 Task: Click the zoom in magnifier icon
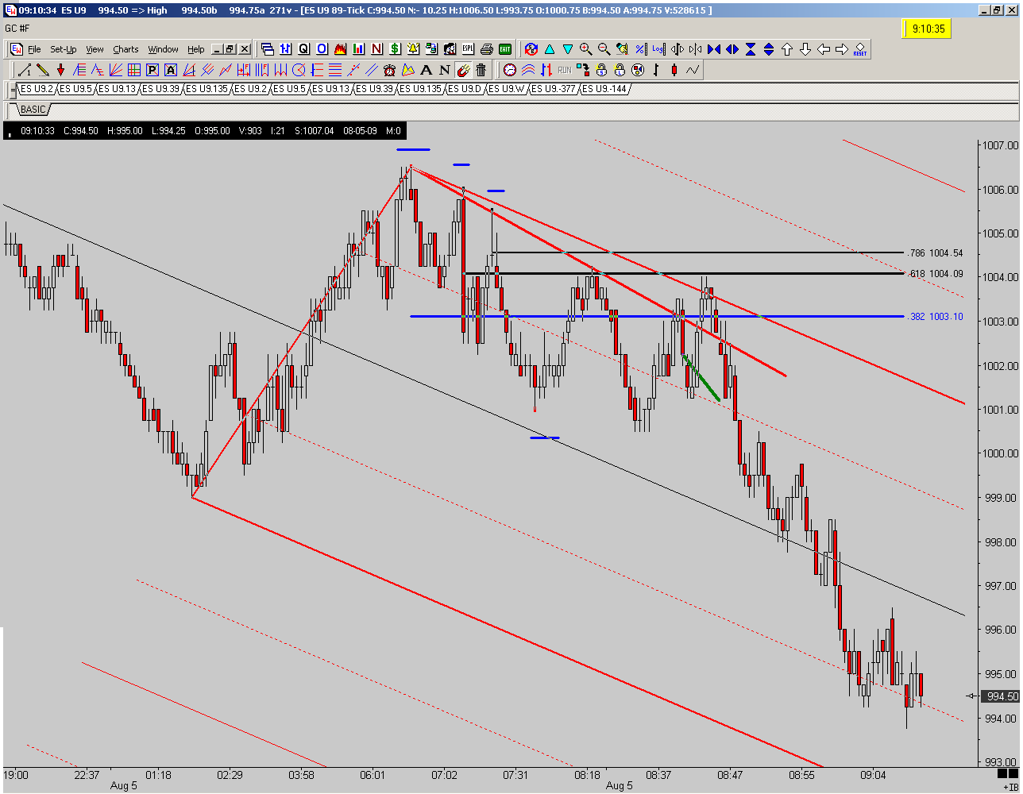click(x=586, y=49)
